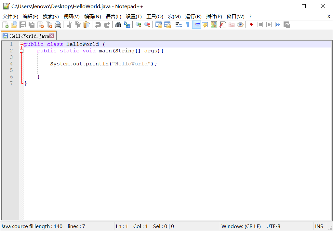
Task: Click the INS indicator in status bar
Action: [319, 226]
